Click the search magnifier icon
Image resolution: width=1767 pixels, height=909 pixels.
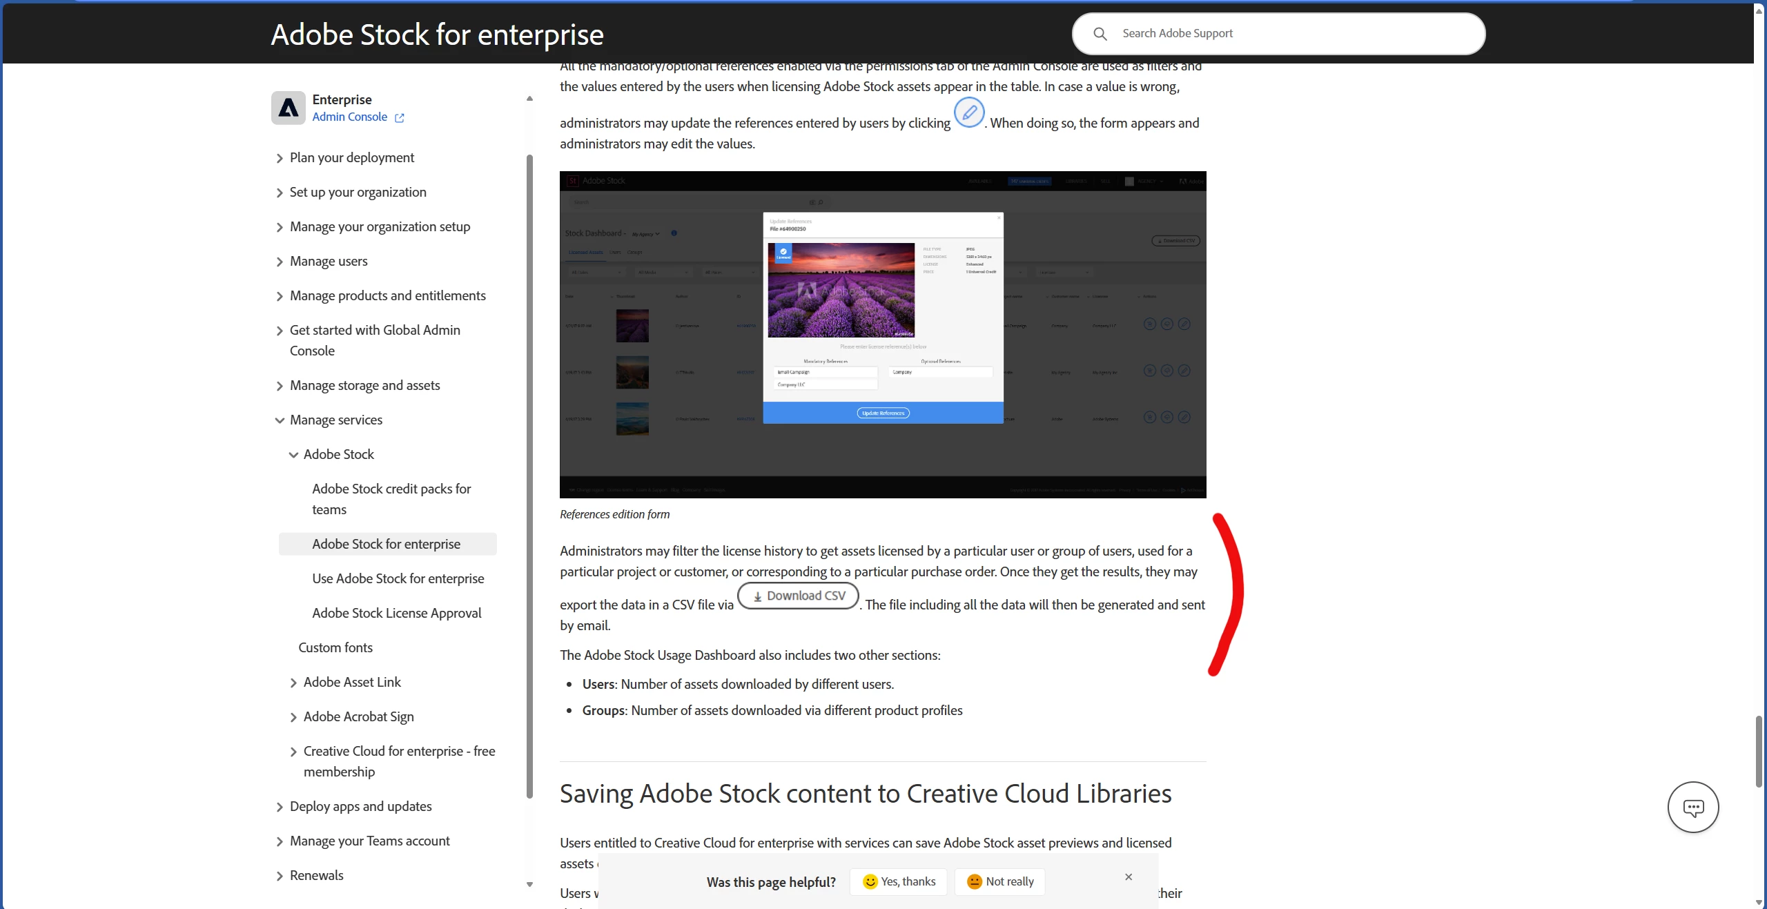1100,34
